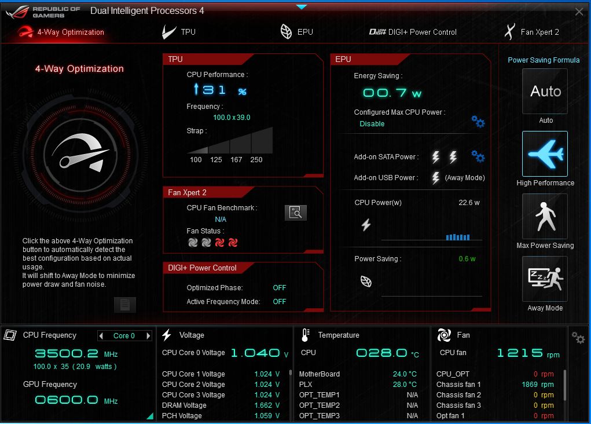
Task: Click the CPU Frequency chip icon
Action: 10,335
